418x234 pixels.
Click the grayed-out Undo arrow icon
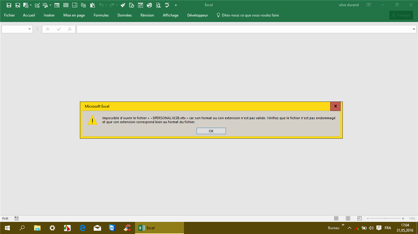click(101, 5)
